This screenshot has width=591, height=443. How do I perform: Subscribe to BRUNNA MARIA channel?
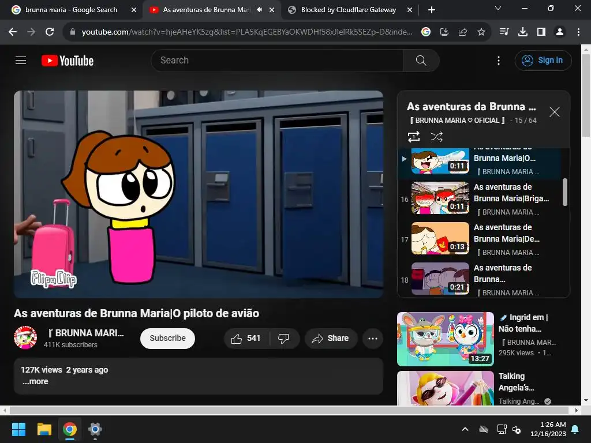pos(167,338)
